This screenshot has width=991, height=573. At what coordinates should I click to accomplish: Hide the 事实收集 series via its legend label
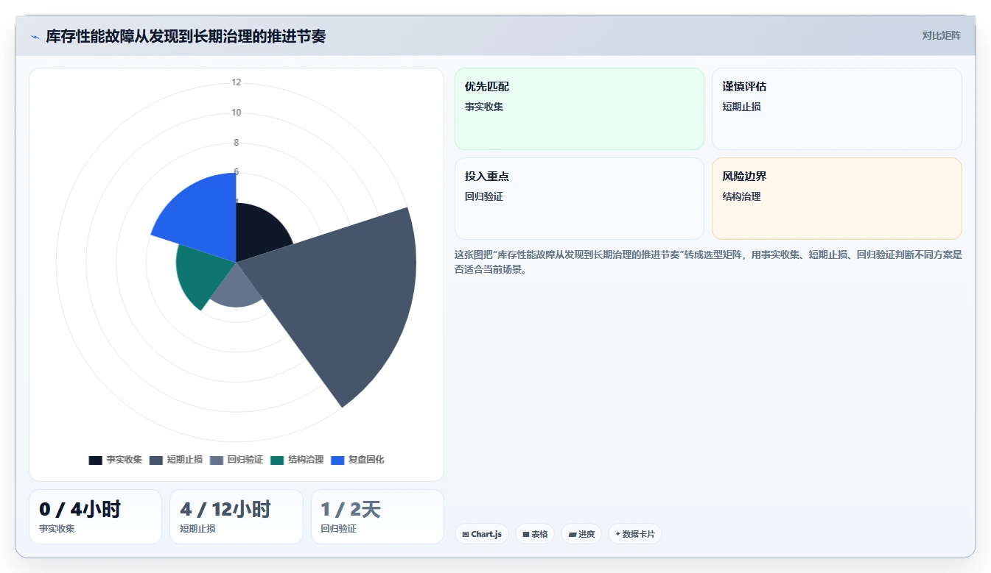click(124, 460)
